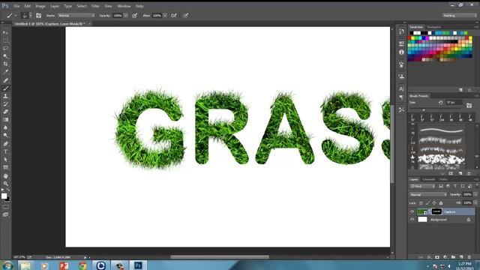Open the Paragraph panel icon in the dock
Screen dimensions: 480x270
[x=401, y=97]
